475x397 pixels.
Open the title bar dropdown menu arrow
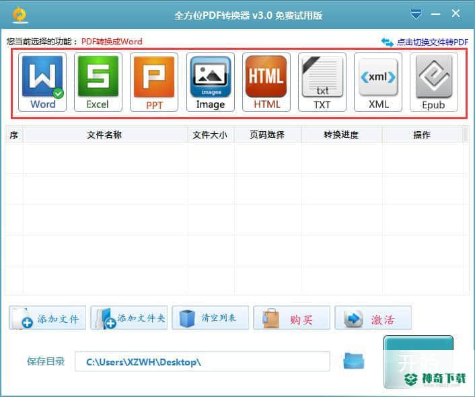(416, 14)
